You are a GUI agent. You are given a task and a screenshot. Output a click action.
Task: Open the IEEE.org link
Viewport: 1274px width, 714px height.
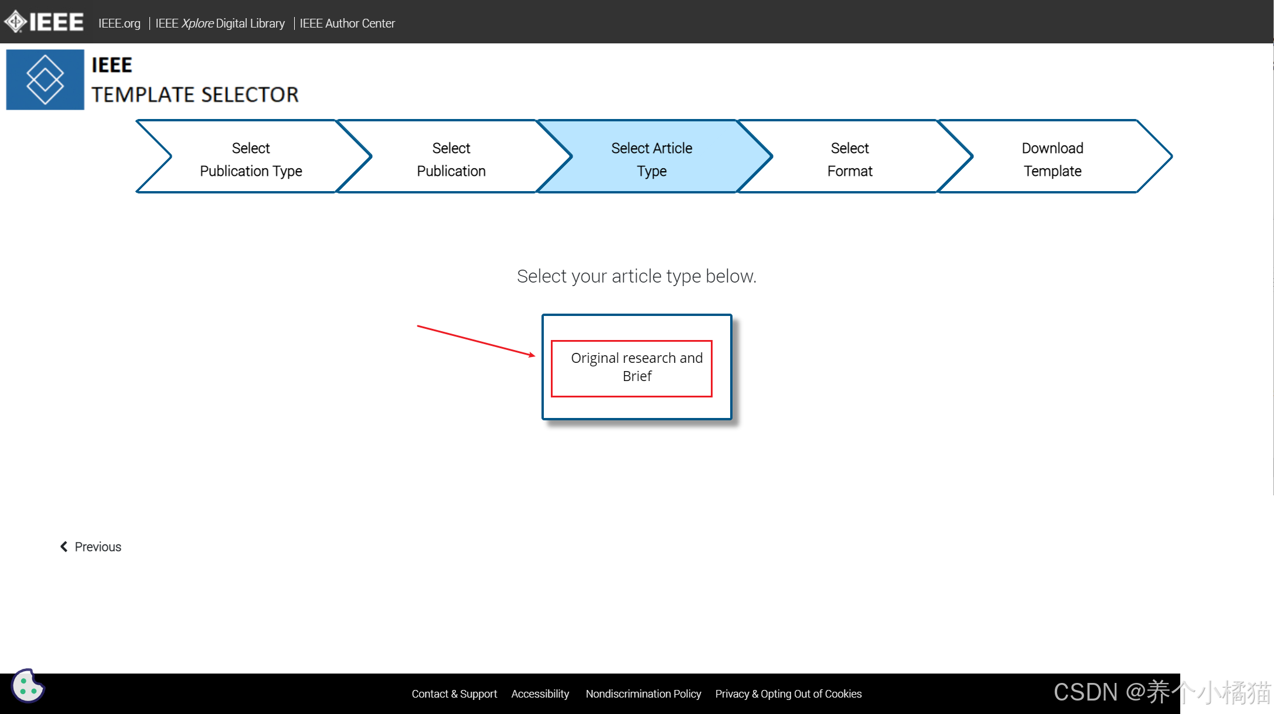119,23
